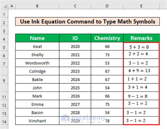Select row 3 header
This screenshot has height=129, width=167.
[x=4, y=30]
